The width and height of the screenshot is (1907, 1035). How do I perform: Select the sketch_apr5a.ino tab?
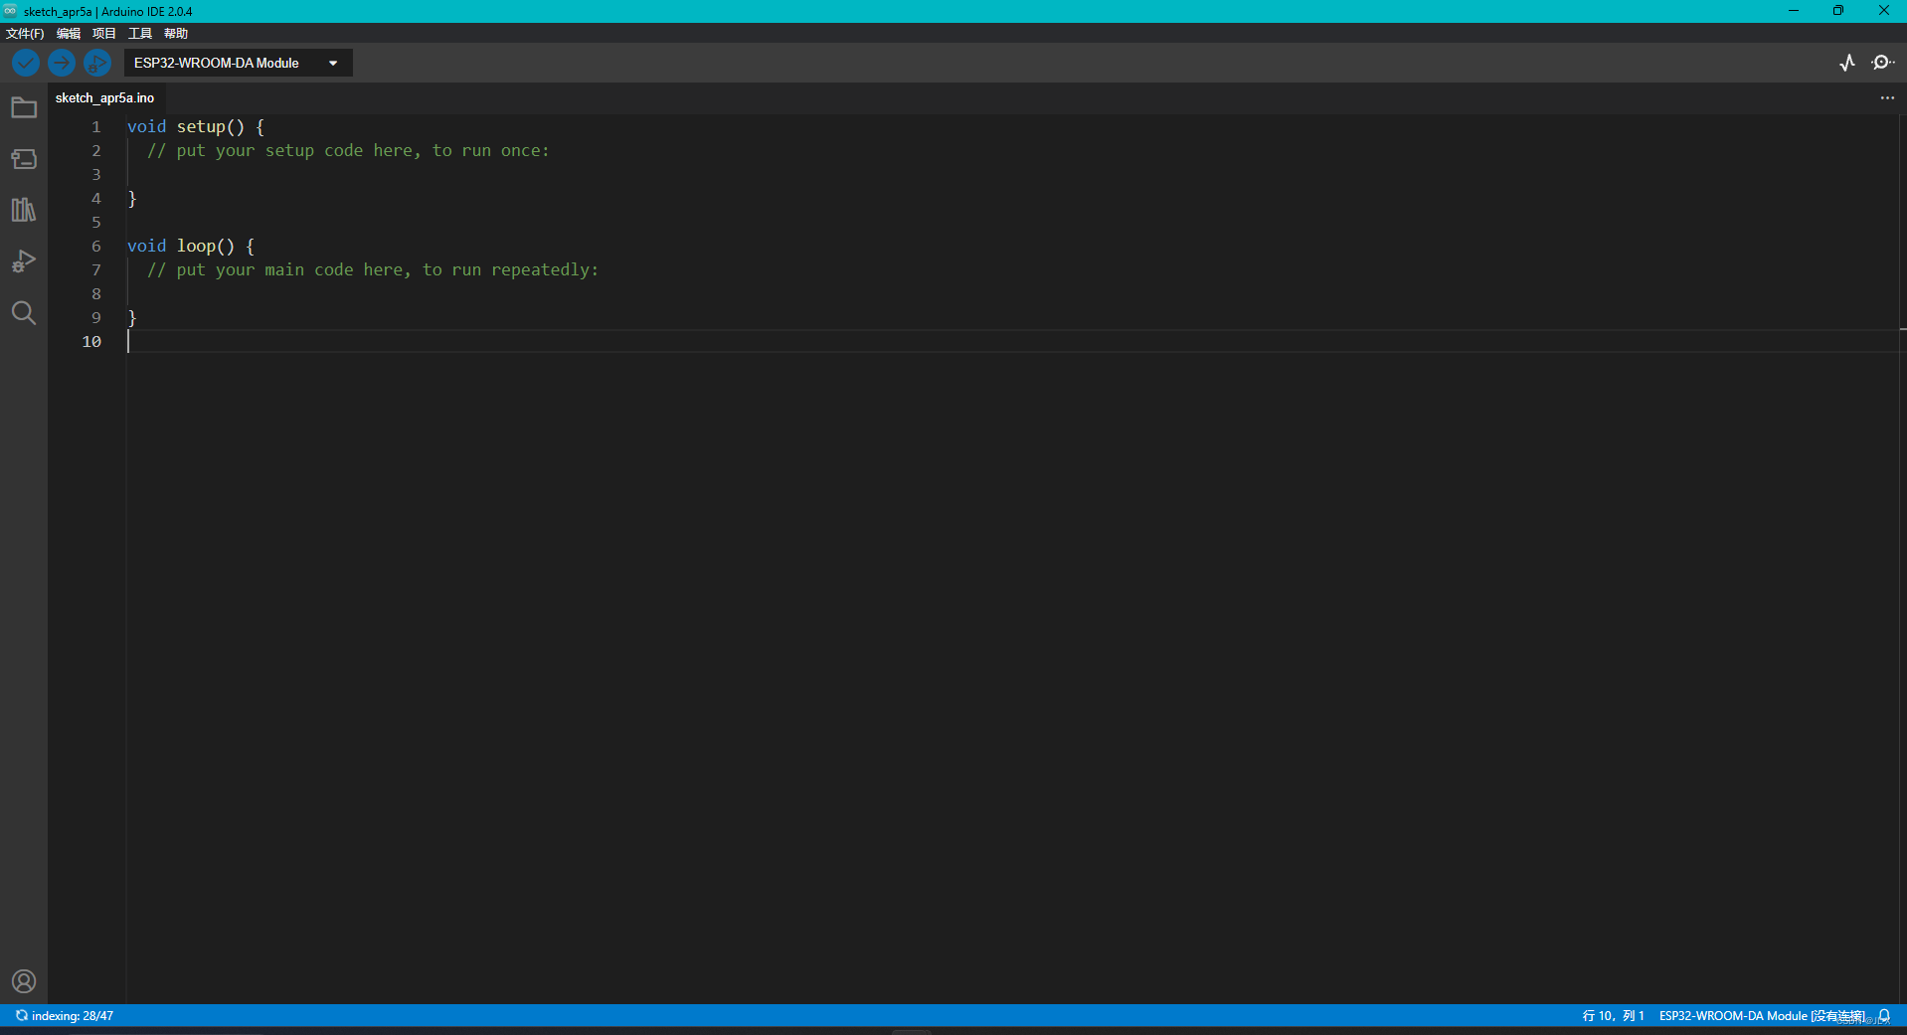[x=105, y=97]
